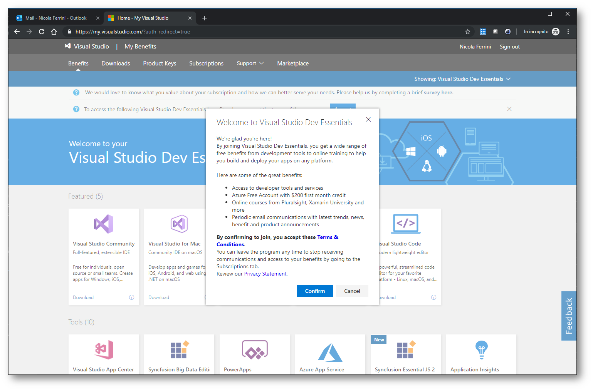Click the Tools (10) heading
Viewport: 593px width, 391px height.
pos(81,322)
